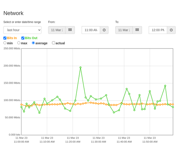Viewport: 179px width, 144px height.
Task: Click the 50.000 Mbits axis label
Action: [13, 118]
